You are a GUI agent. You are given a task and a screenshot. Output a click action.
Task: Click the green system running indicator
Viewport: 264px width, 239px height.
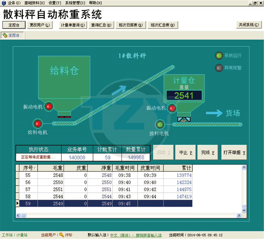pyautogui.click(x=219, y=55)
